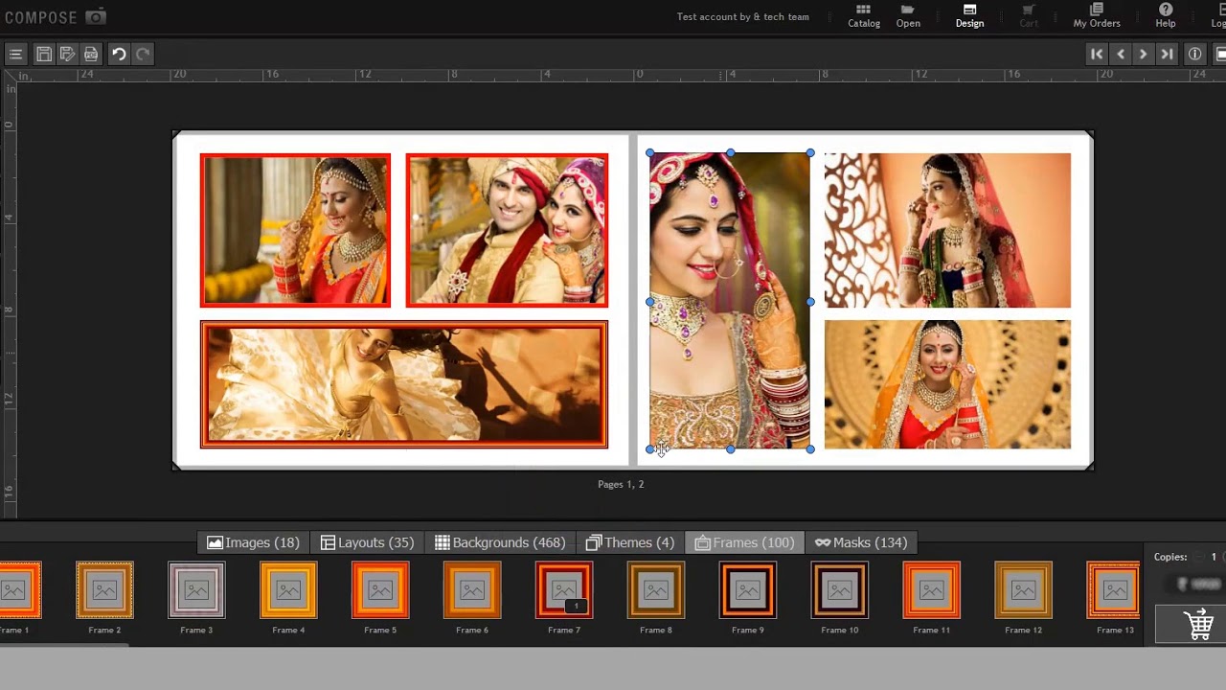1226x690 pixels.
Task: Select the Frame 5 thumbnail
Action: tap(380, 590)
